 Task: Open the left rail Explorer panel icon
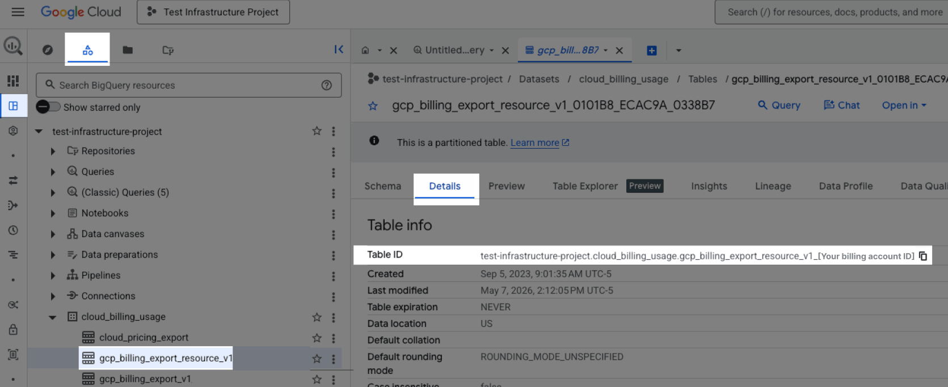coord(13,106)
